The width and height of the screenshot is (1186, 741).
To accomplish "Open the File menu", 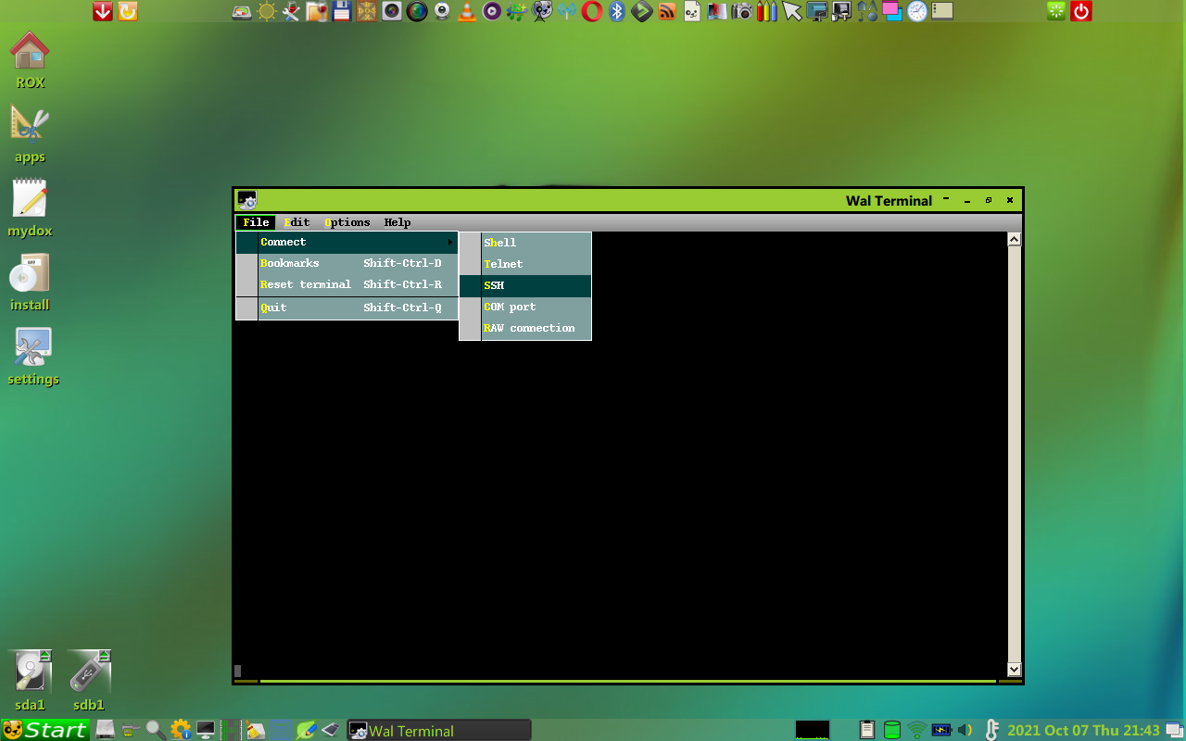I will (256, 222).
